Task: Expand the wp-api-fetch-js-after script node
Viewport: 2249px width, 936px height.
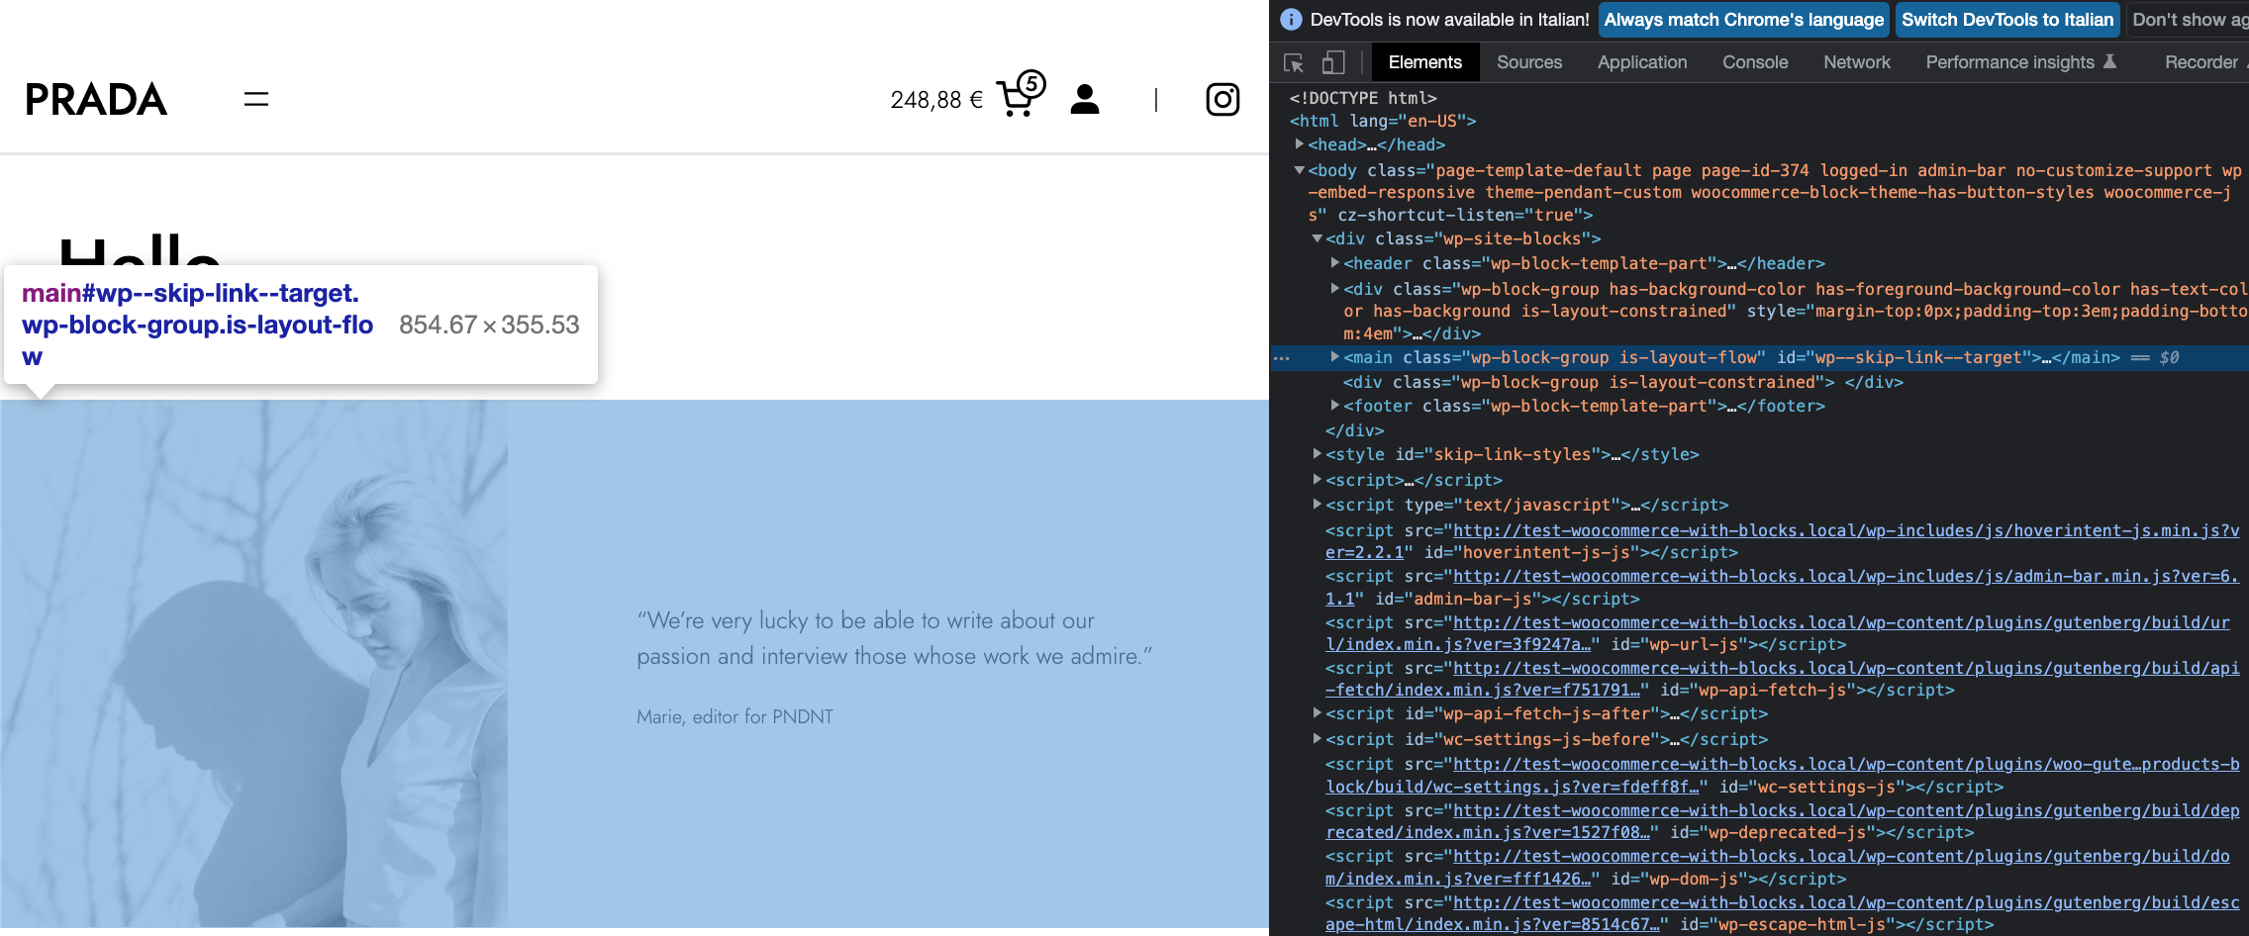Action: (1317, 713)
